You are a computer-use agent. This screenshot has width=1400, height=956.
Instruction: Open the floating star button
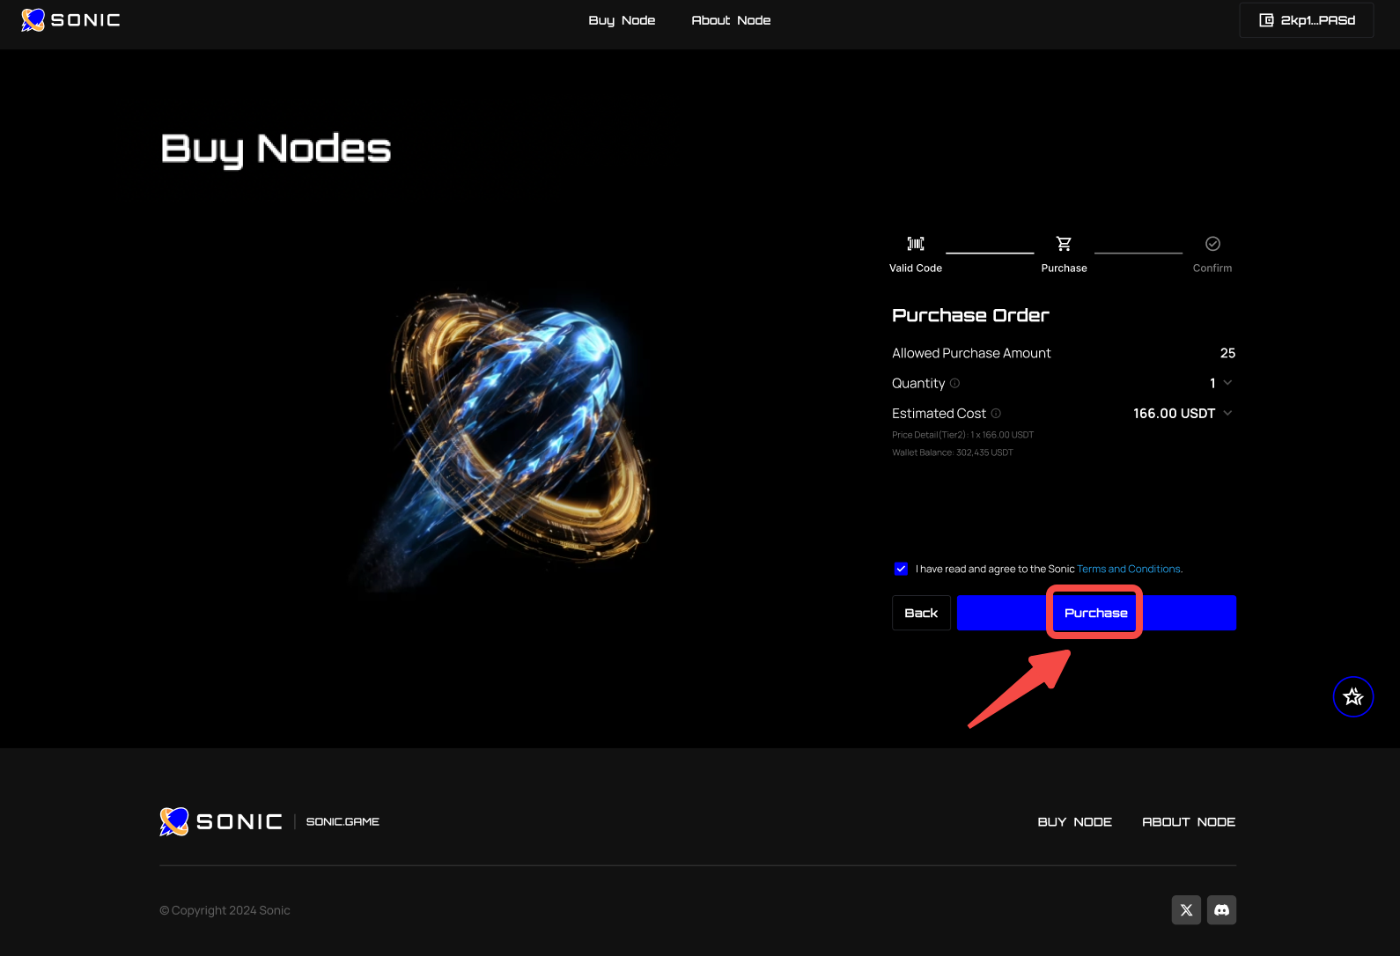pos(1352,697)
